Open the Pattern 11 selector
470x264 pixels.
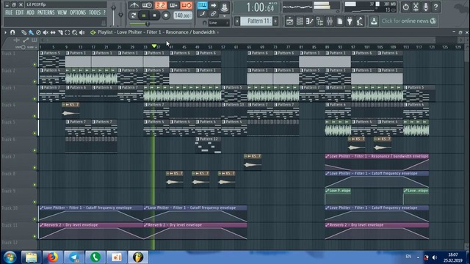257,21
